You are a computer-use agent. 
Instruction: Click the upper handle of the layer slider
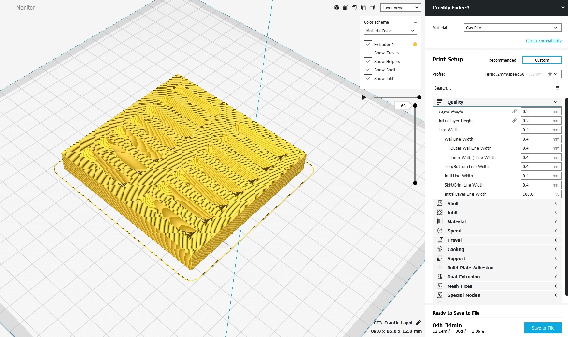(415, 106)
